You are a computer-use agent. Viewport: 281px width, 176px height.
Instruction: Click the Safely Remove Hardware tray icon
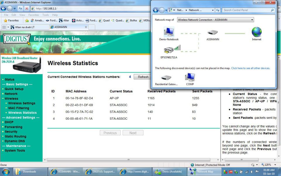(236, 172)
